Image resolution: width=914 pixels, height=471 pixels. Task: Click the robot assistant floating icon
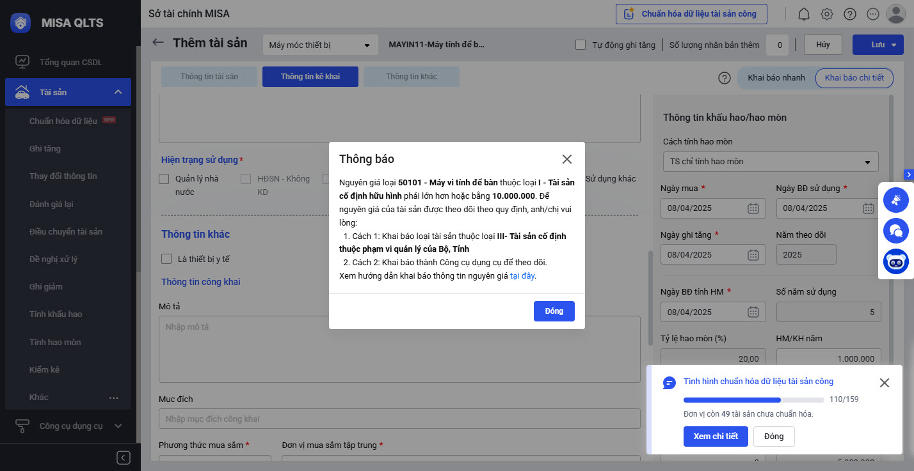(896, 261)
